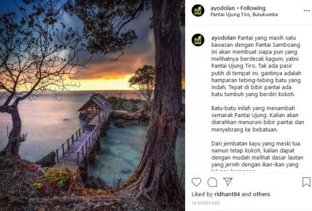Open the ridhant84 profile from likes
Screen dimensions: 312x211
(227, 194)
